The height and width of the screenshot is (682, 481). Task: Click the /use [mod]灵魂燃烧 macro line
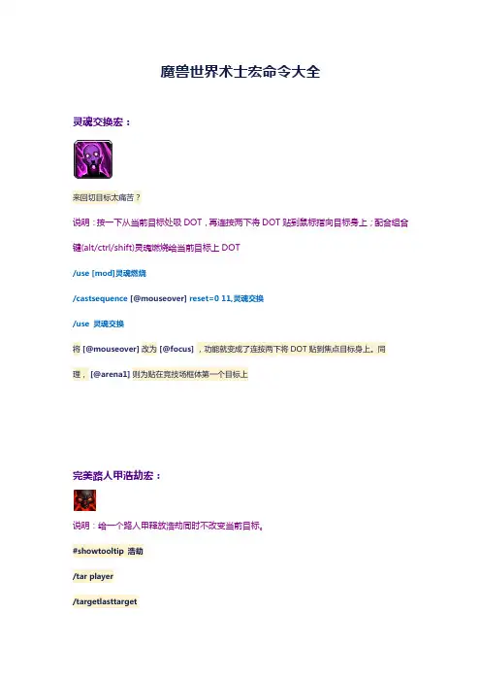110,273
